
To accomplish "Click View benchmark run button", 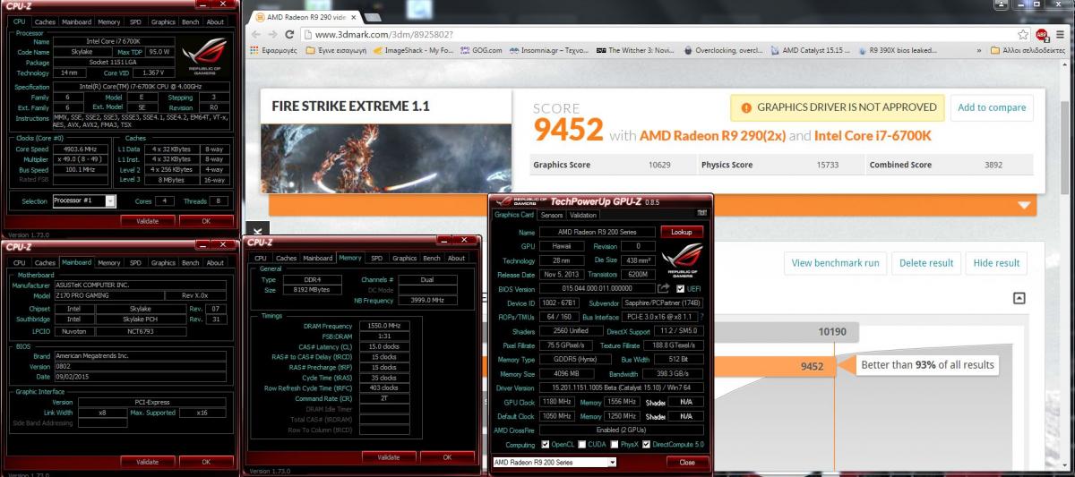I will (835, 263).
